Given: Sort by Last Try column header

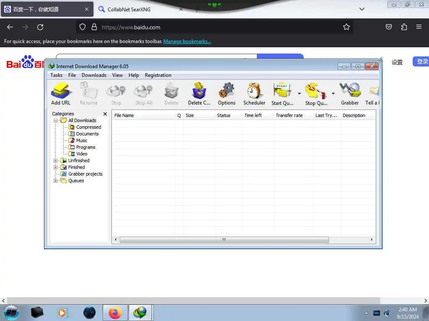Looking at the screenshot, I should (x=327, y=115).
